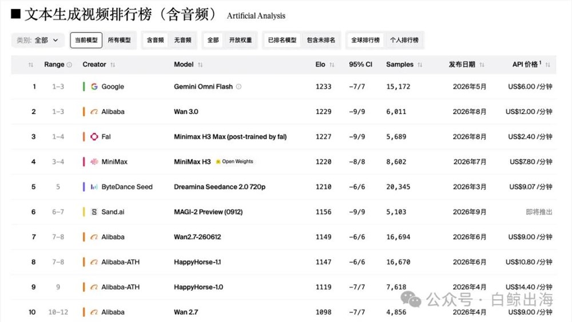Click the Fal logo icon

[94, 136]
